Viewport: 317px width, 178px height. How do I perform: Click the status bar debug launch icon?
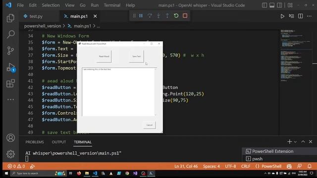[x=32, y=167]
